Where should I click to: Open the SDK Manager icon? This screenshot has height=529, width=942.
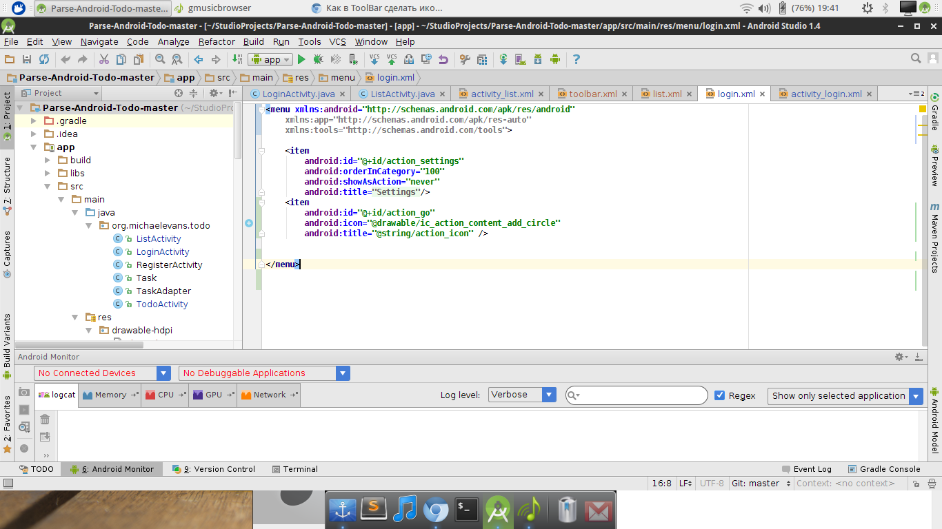pyautogui.click(x=538, y=60)
